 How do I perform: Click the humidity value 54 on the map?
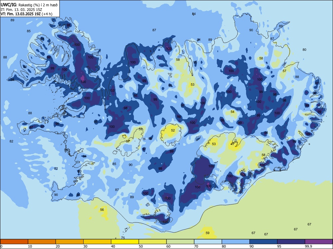pos(232,112)
